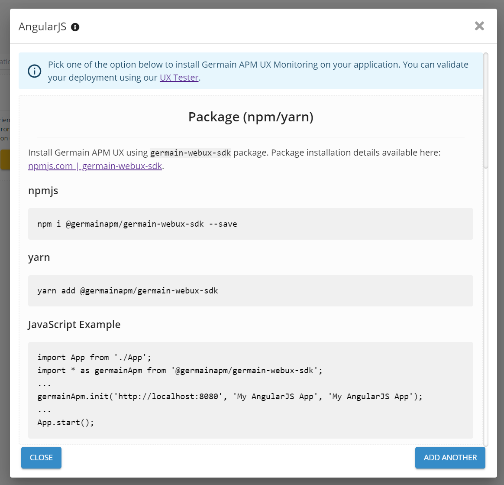Screen dimensions: 504x485
Task: Open the npmjs.com germain-webux-sdk link
Action: 96,166
